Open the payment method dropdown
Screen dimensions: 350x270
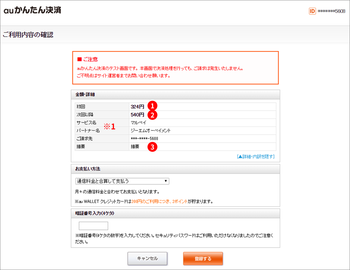[x=122, y=181]
